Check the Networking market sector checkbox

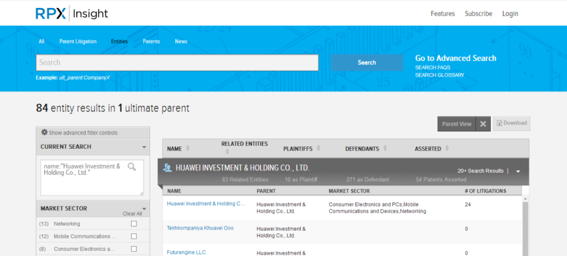134,224
